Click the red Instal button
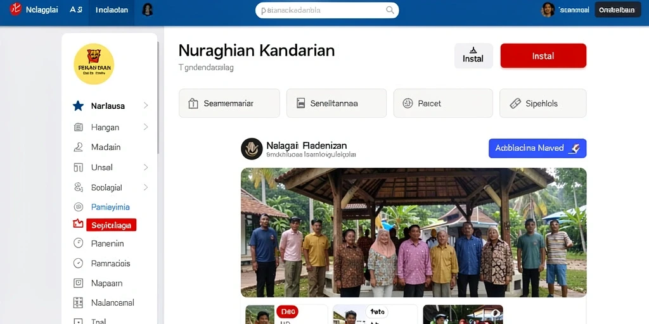The height and width of the screenshot is (324, 649). (x=543, y=56)
